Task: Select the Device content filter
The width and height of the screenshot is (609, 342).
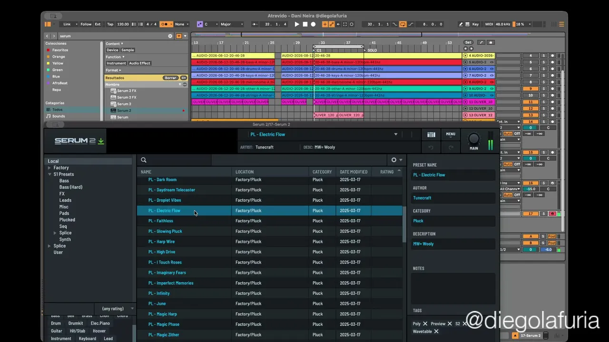Action: click(112, 50)
